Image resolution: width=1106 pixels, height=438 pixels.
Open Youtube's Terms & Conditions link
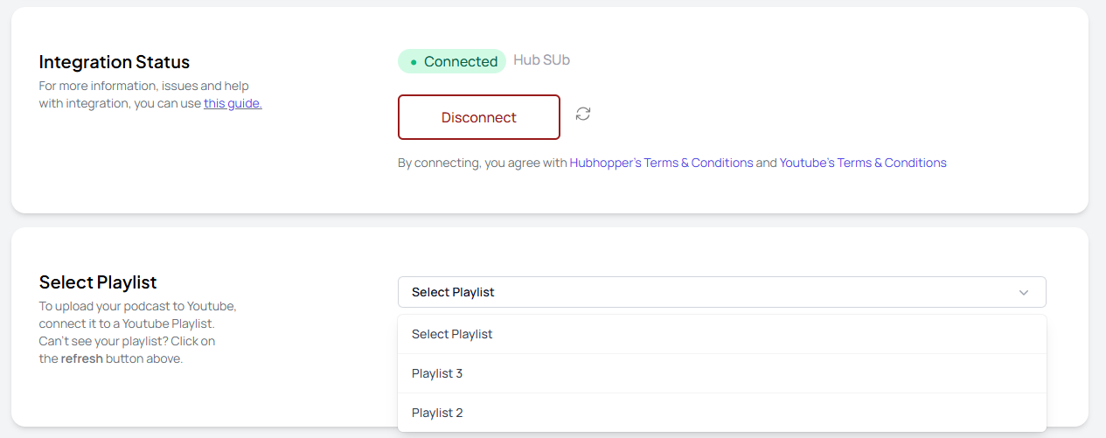click(863, 163)
